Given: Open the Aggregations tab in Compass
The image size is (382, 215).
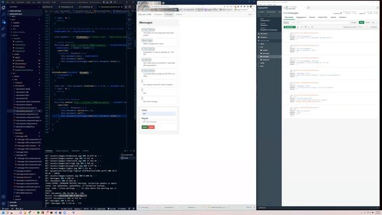Looking at the screenshot, I should [x=301, y=17].
